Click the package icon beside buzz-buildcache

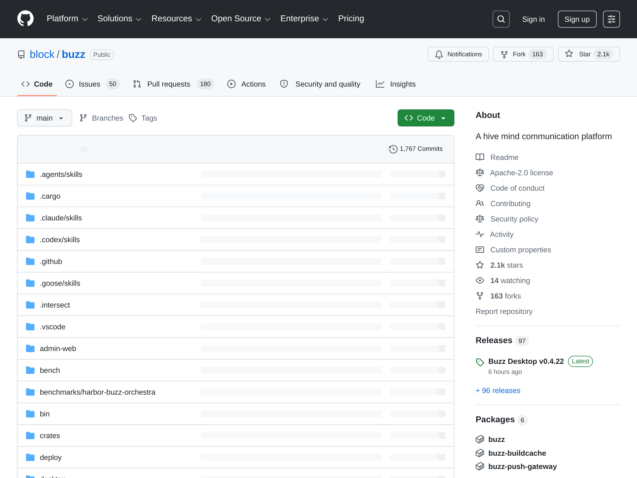480,453
